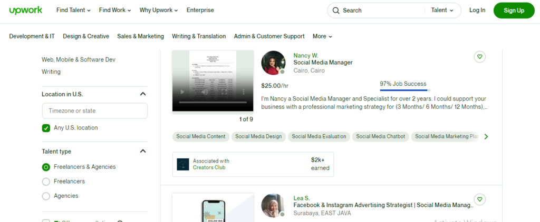
Task: Select Writing category filter
Action: 51,72
